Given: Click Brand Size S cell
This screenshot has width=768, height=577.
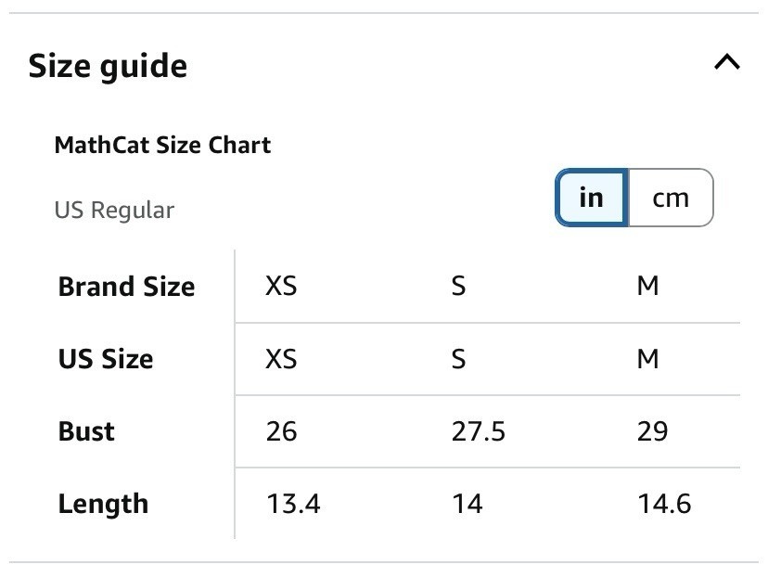Looking at the screenshot, I should coord(458,286).
